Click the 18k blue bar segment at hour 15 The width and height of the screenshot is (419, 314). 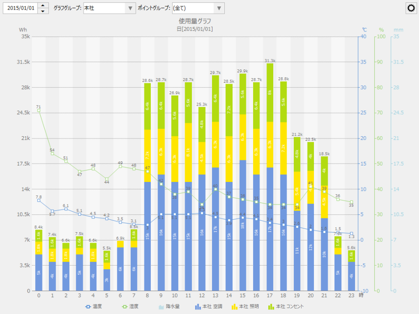pos(243,225)
